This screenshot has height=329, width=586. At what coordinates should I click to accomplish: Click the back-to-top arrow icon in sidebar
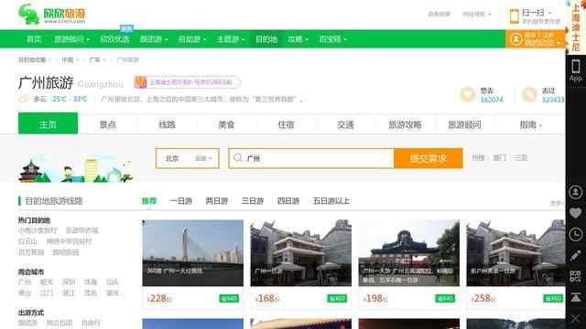coord(576,297)
